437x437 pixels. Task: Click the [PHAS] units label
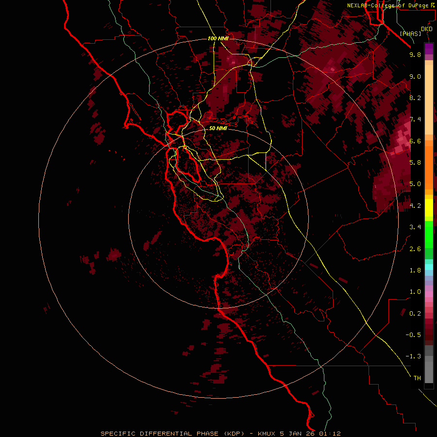point(410,34)
